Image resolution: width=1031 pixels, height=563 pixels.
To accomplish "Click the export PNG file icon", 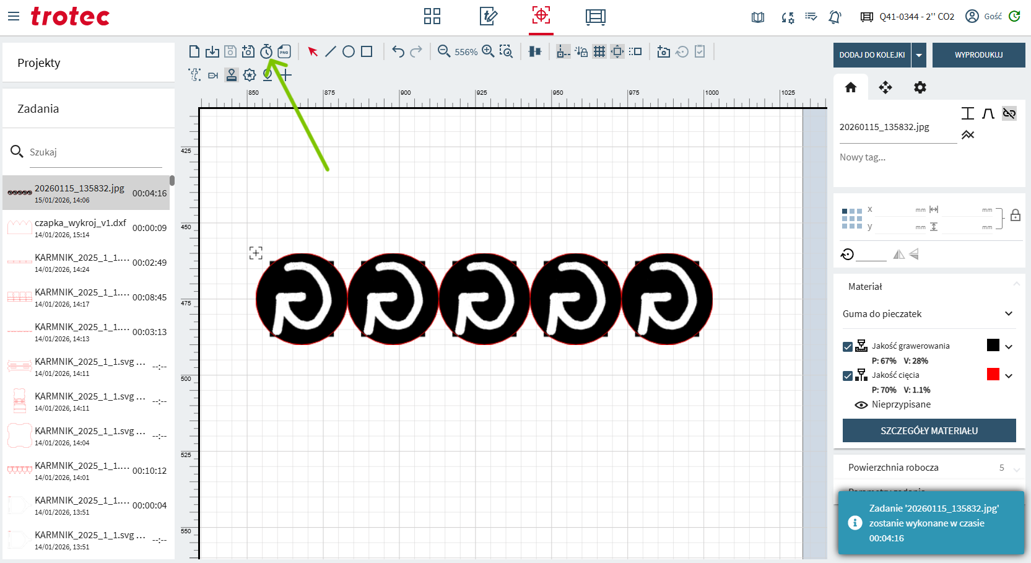I will tap(284, 51).
